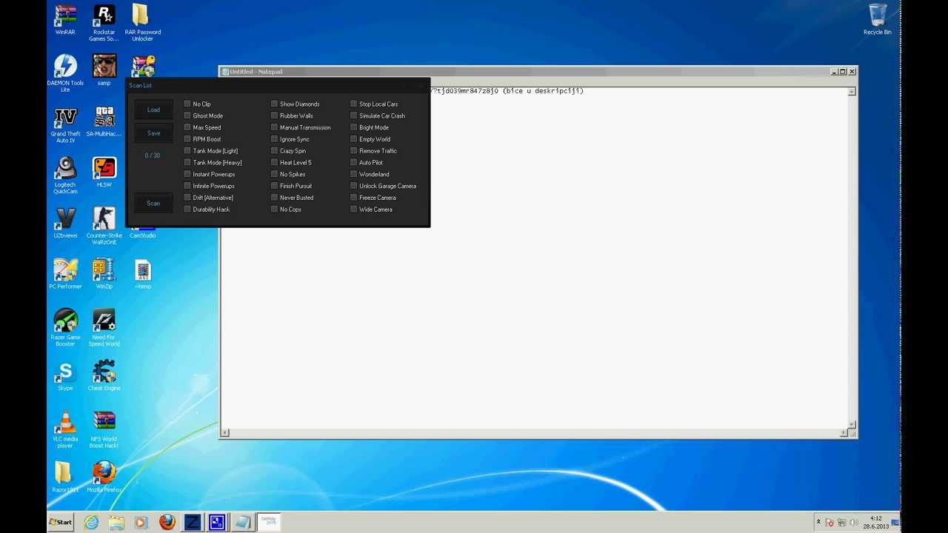Toggle the No Cops checkbox
This screenshot has height=533, width=948.
tap(274, 209)
